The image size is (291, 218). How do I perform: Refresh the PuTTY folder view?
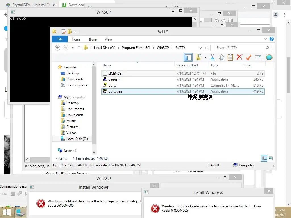pos(207,48)
